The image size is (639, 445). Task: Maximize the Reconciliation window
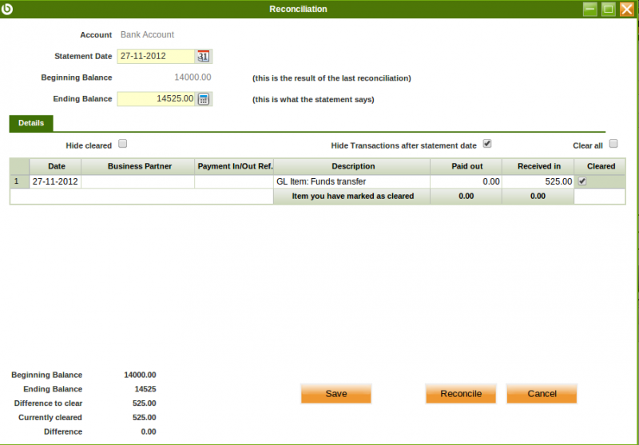point(608,9)
